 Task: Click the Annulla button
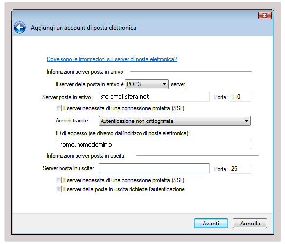click(x=250, y=224)
